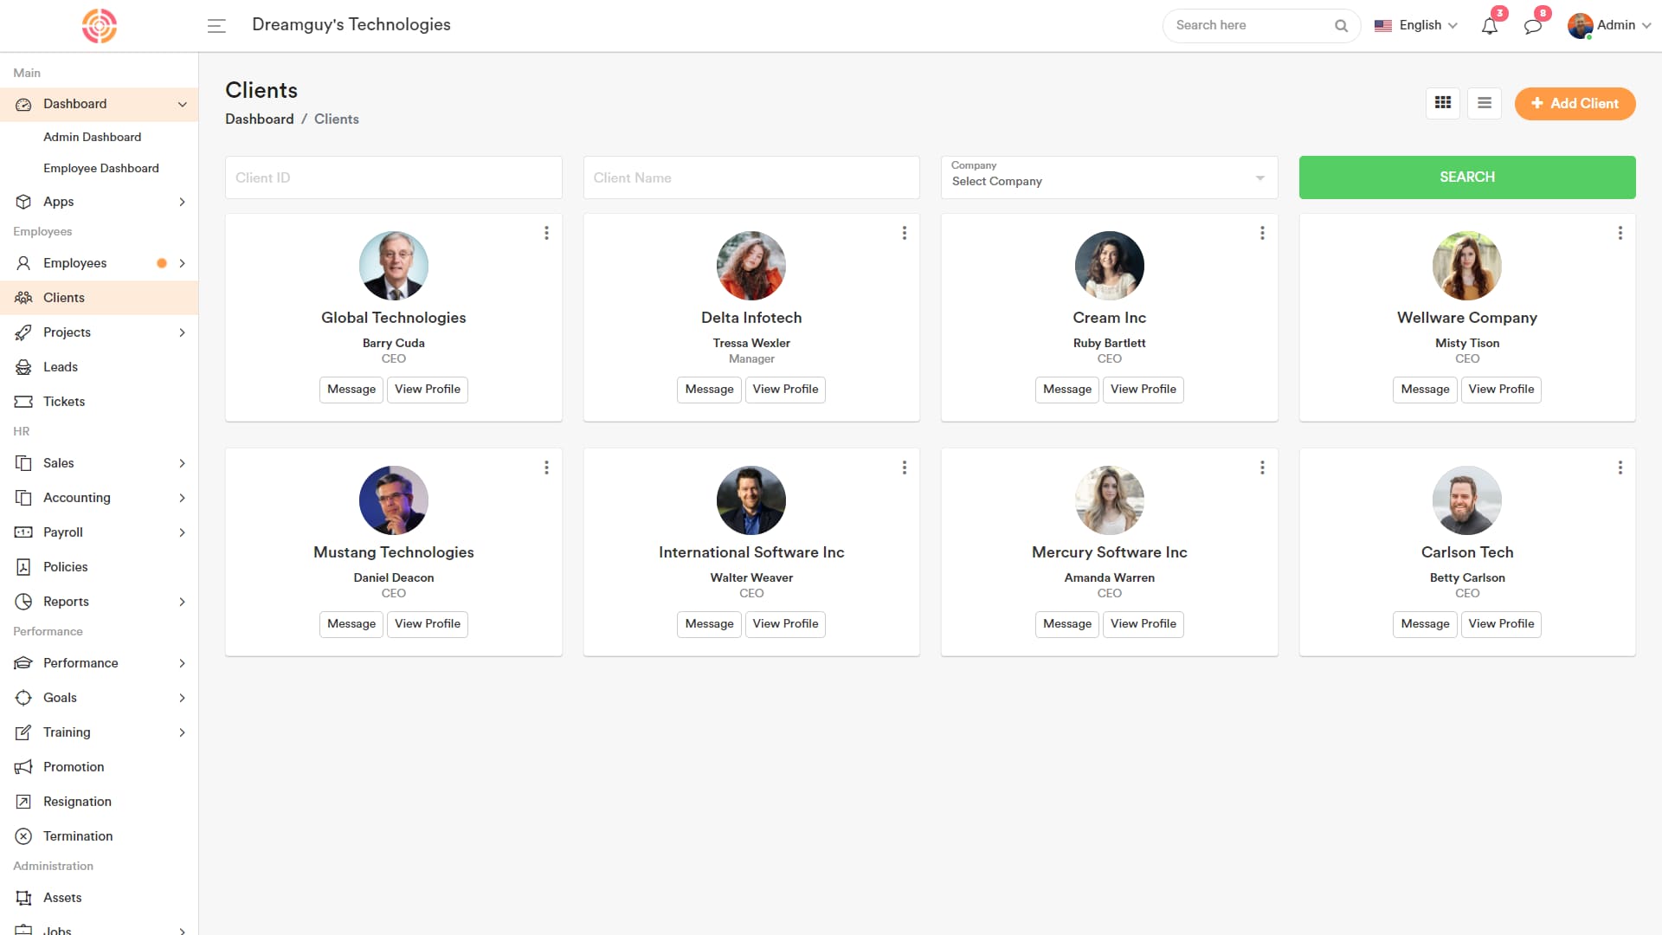Screen dimensions: 1662x935
Task: Open options menu for Delta Infotech card
Action: [904, 233]
